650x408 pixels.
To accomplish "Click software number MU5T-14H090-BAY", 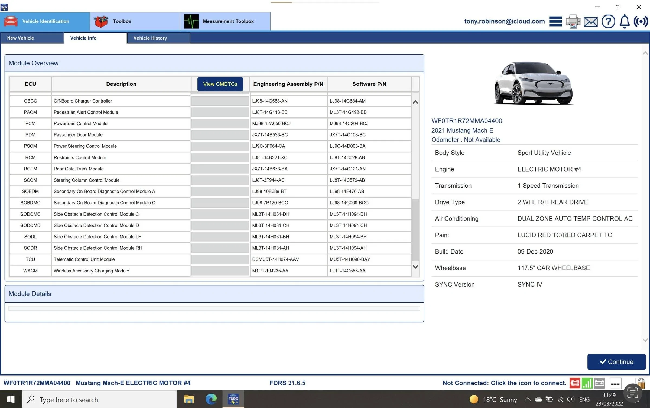I will pos(350,259).
